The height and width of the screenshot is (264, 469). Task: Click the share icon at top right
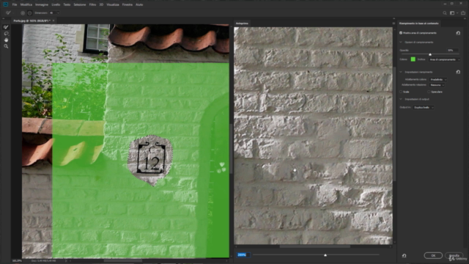tap(463, 13)
